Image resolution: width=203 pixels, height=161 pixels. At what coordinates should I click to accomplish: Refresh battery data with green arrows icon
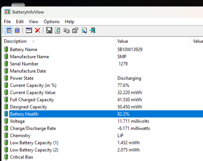point(57,30)
